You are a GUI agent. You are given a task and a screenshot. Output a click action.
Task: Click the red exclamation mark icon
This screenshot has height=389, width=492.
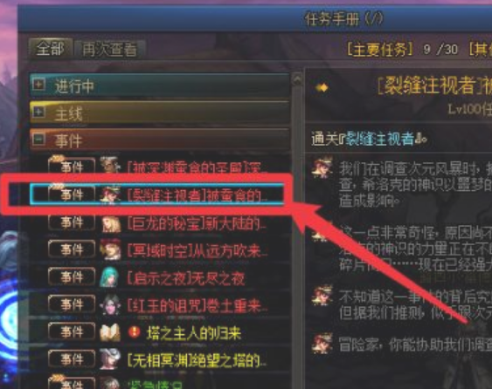pos(135,331)
